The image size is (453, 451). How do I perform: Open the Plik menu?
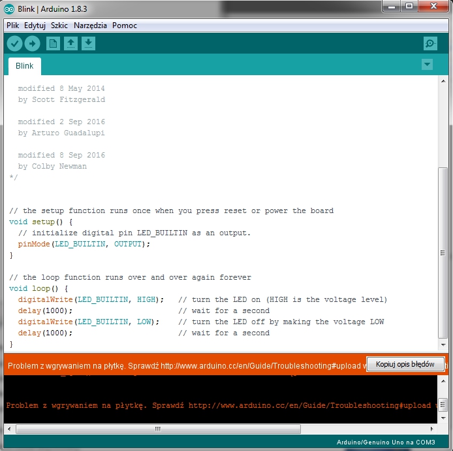pyautogui.click(x=12, y=25)
